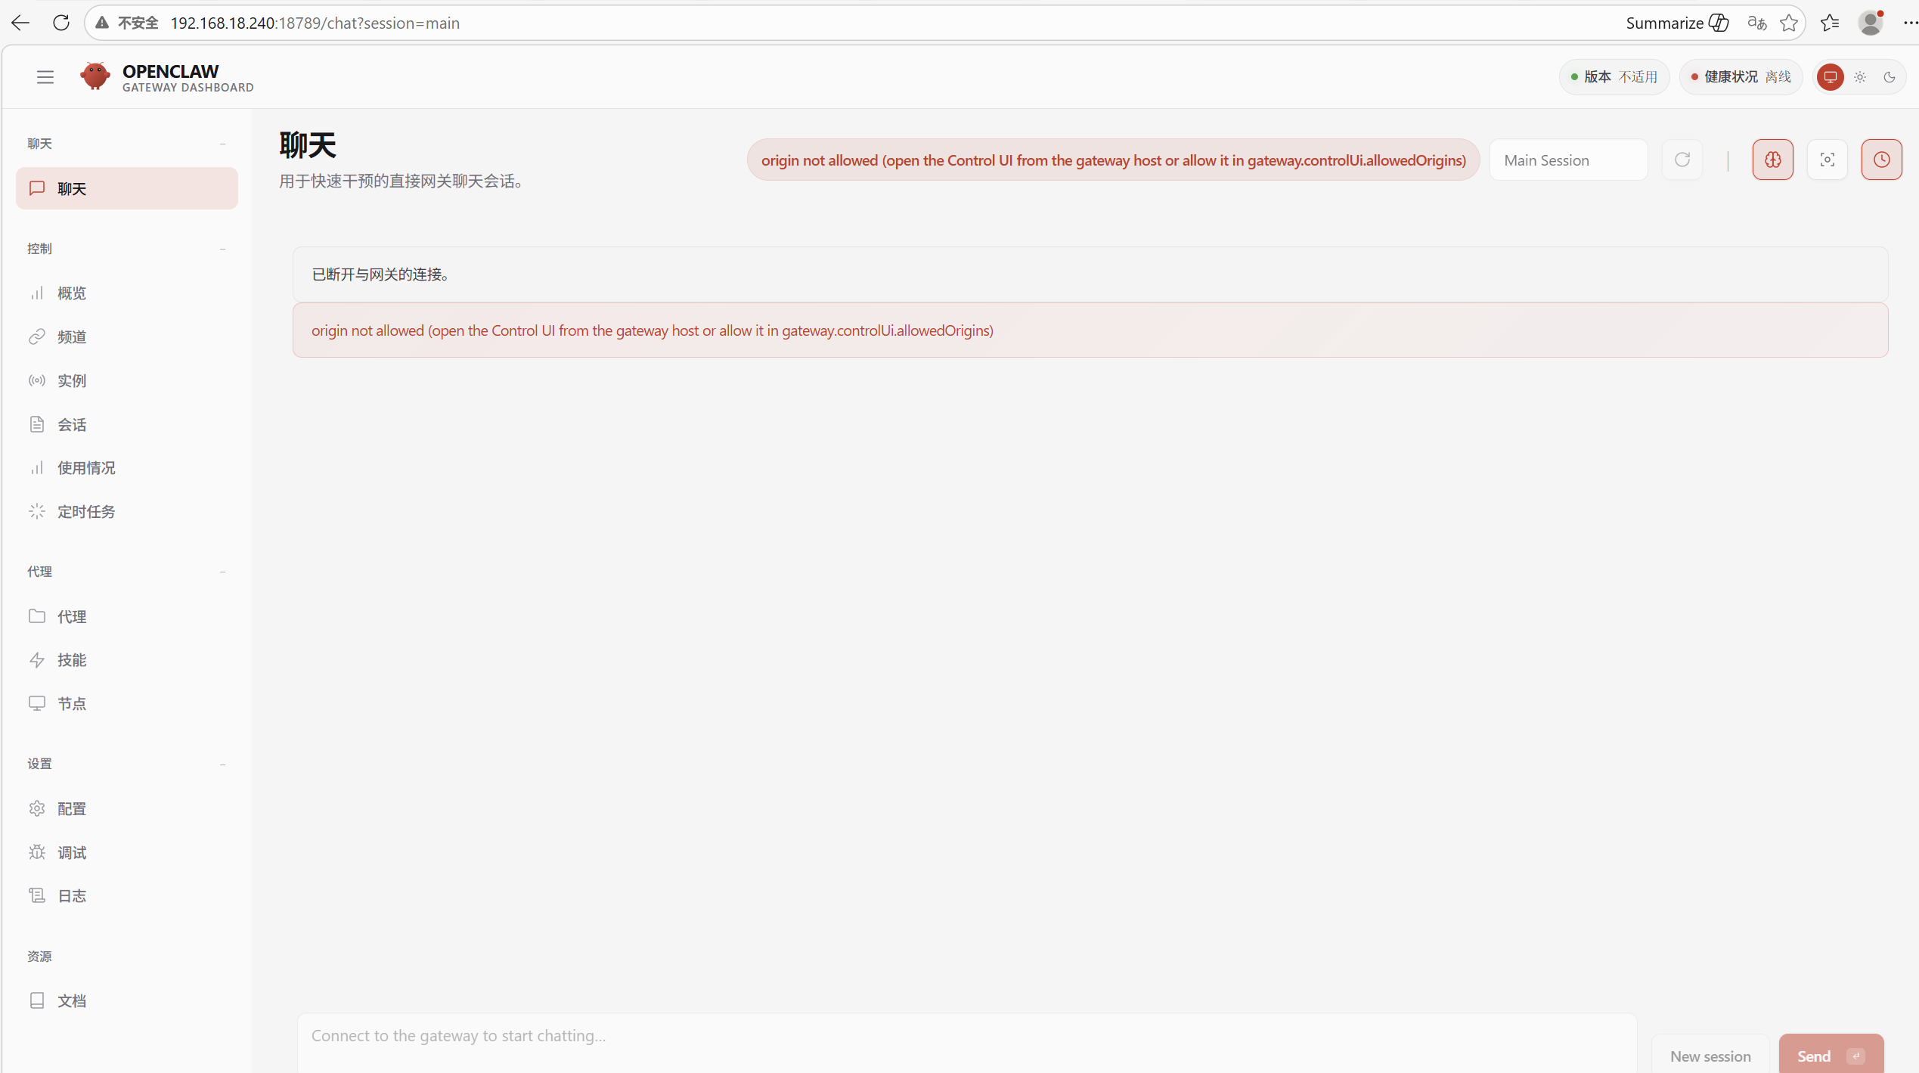This screenshot has height=1073, width=1919.
Task: Click the chat message input field
Action: (966, 1036)
